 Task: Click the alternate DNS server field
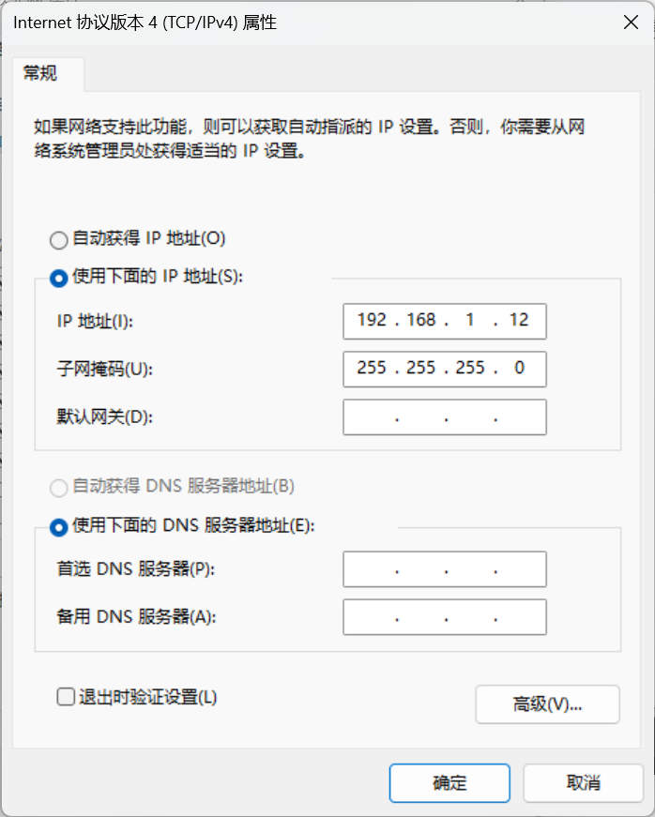pos(444,617)
